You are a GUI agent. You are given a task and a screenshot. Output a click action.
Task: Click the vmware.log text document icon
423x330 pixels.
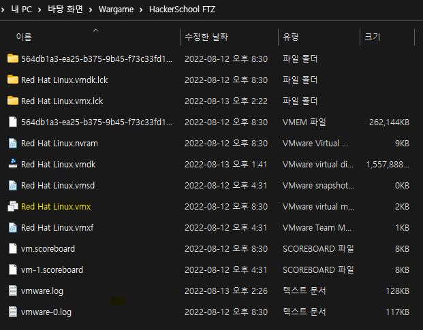coord(13,291)
